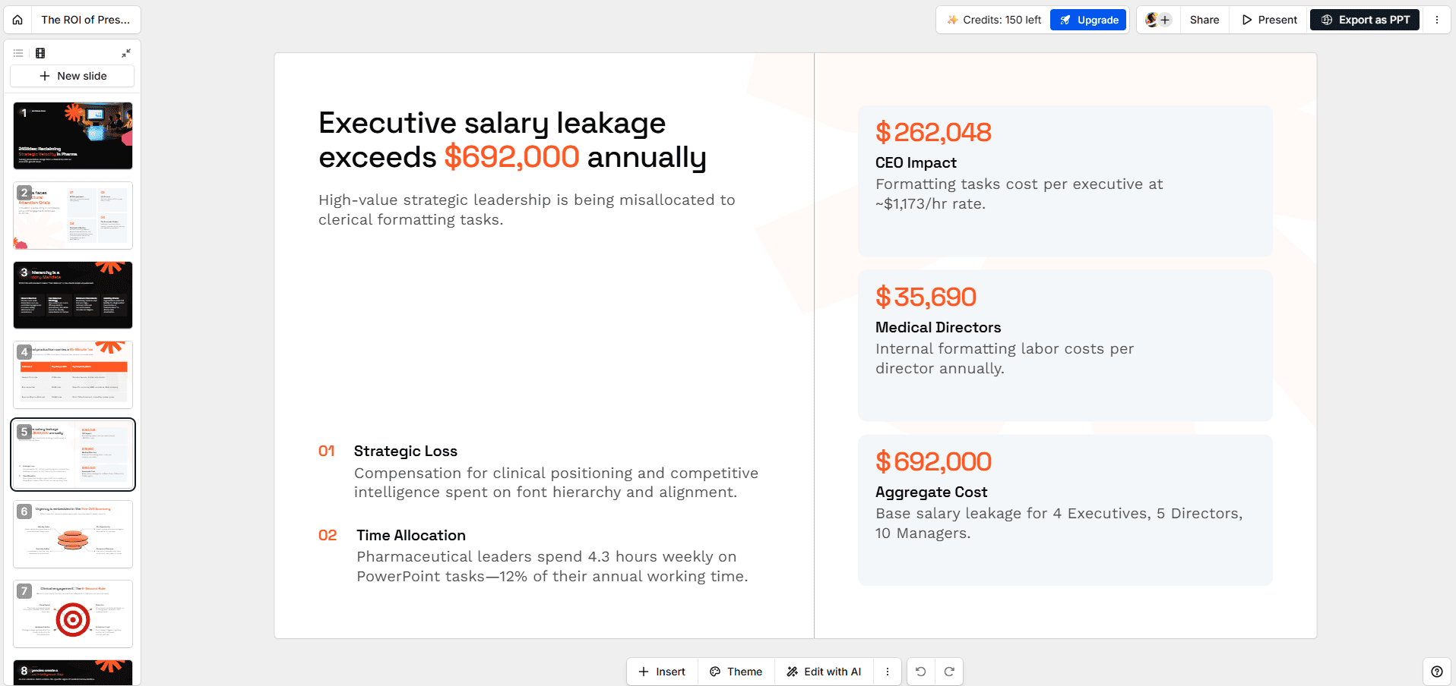The width and height of the screenshot is (1456, 686).
Task: Select slide 2 thumbnail
Action: pos(73,216)
